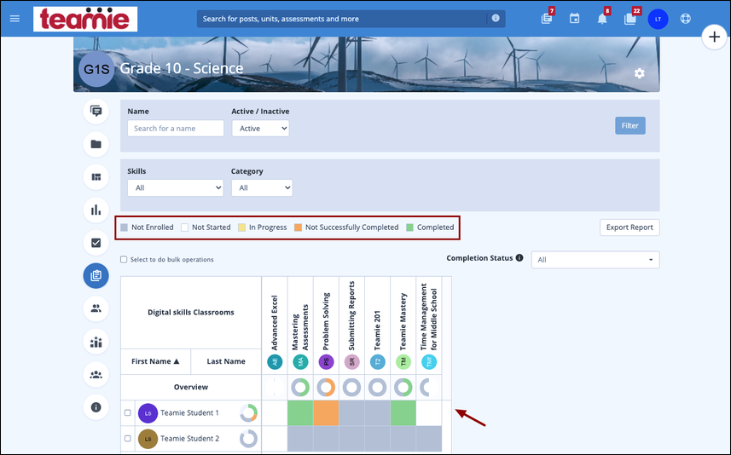Click Teamie Student 2 progress donut
Viewport: 731px width, 455px height.
point(248,438)
